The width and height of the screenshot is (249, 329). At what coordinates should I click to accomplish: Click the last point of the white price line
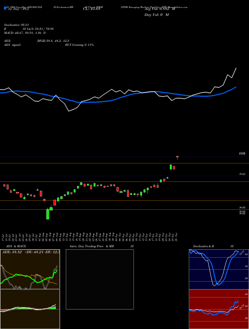click(x=236, y=68)
